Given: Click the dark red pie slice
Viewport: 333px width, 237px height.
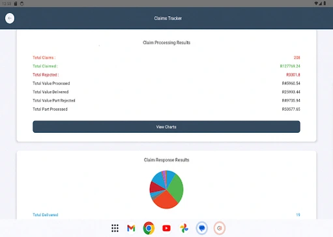Looking at the screenshot, I should (156, 187).
